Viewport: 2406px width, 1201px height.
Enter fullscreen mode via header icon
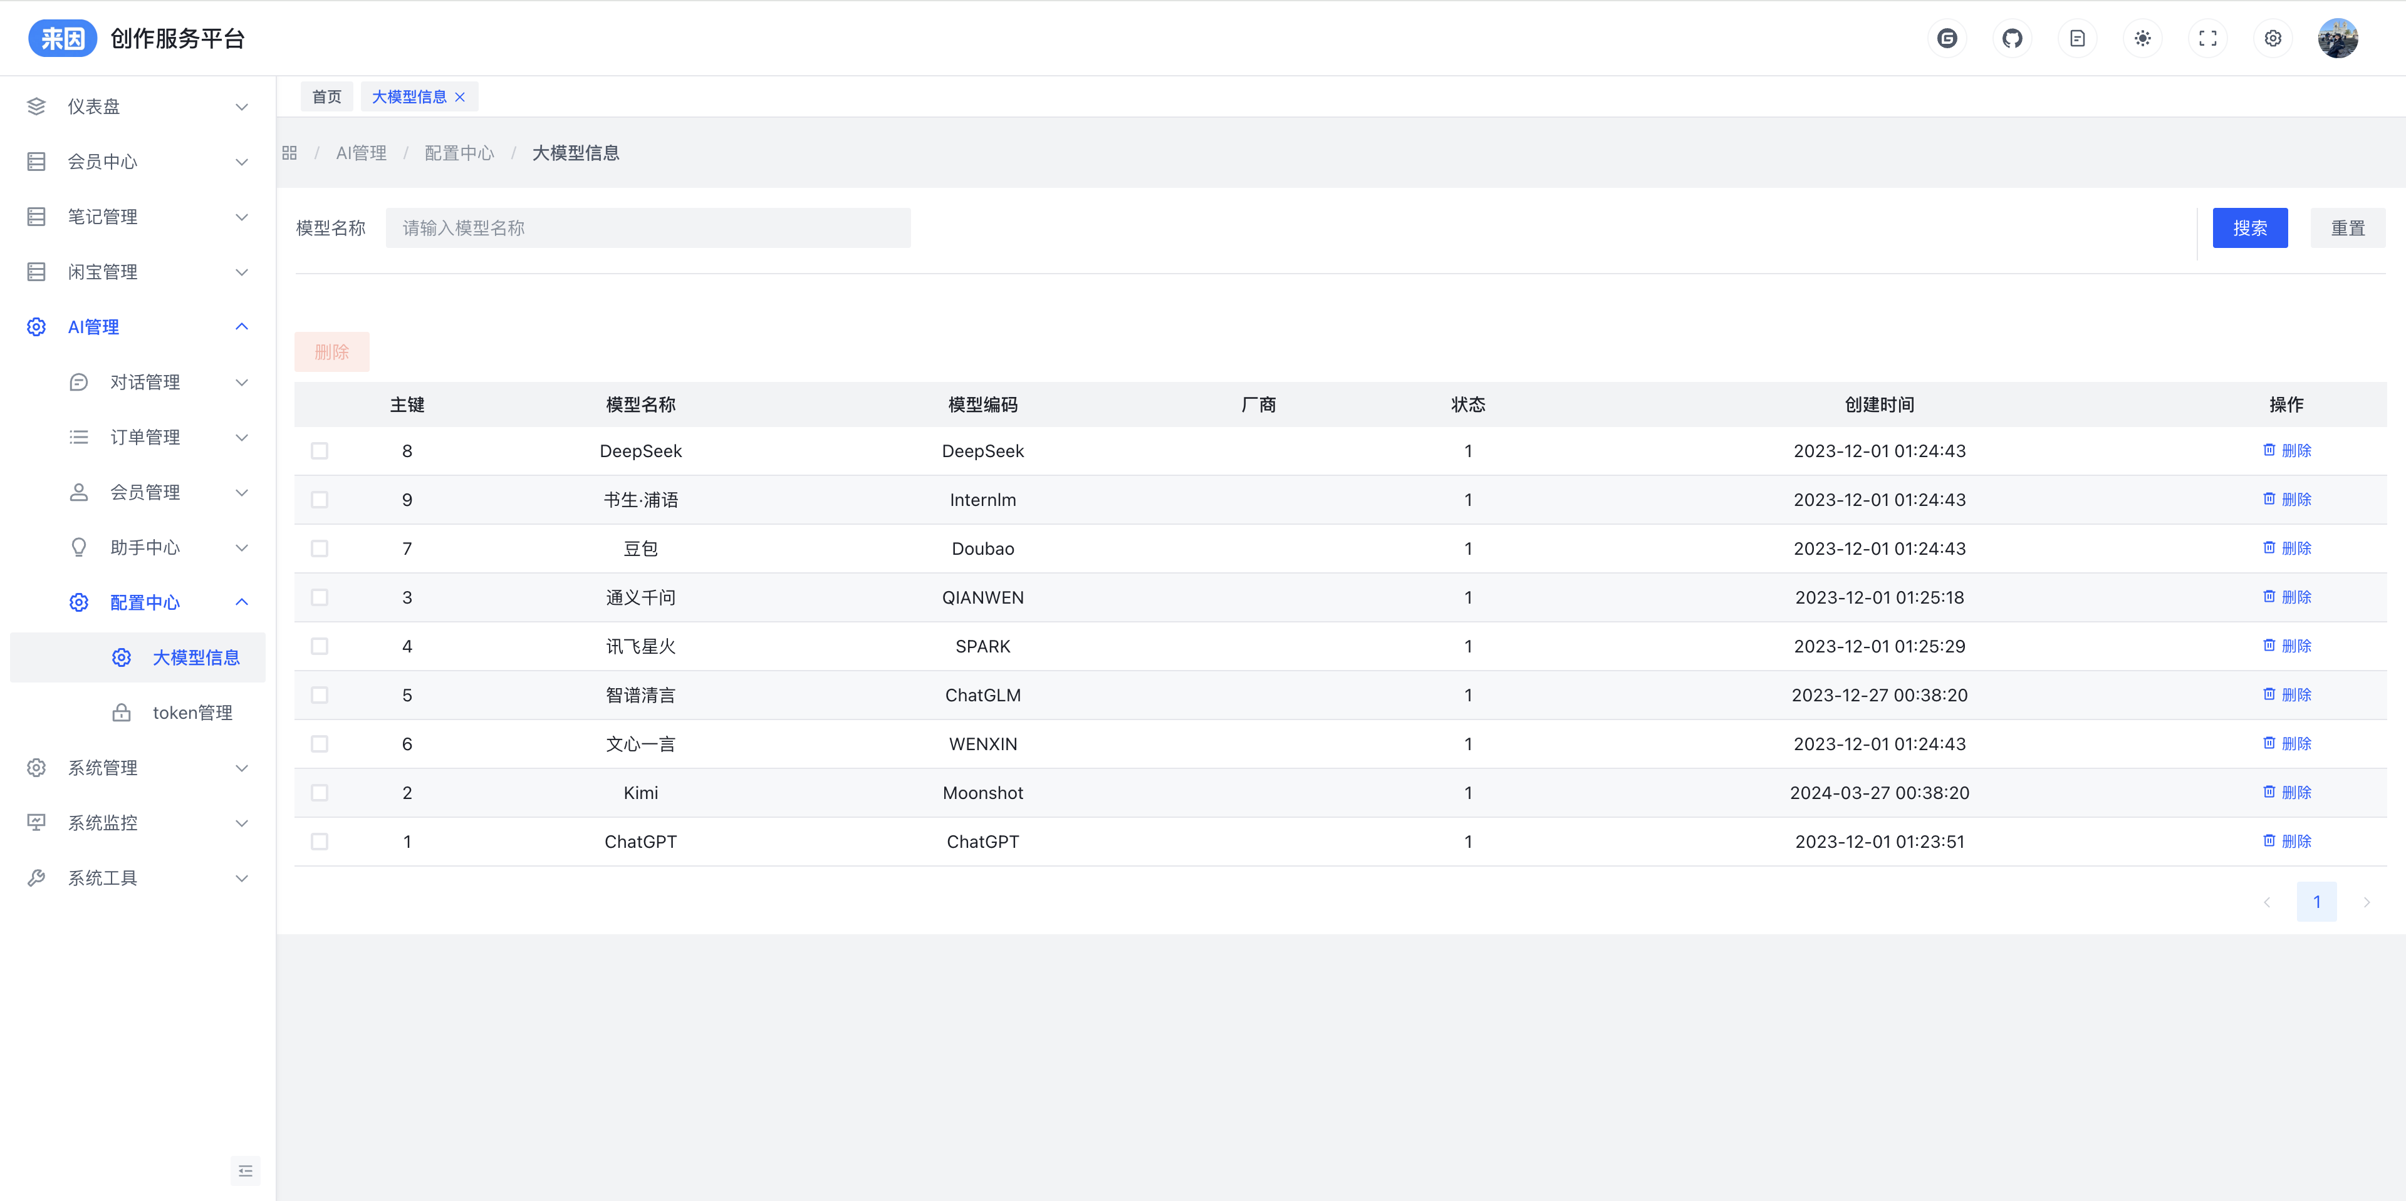[2208, 38]
